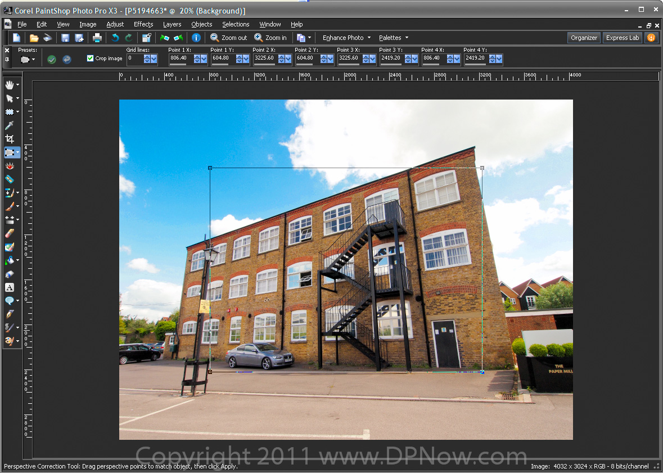This screenshot has width=663, height=473.
Task: Click the Zoom in button
Action: [x=270, y=38]
